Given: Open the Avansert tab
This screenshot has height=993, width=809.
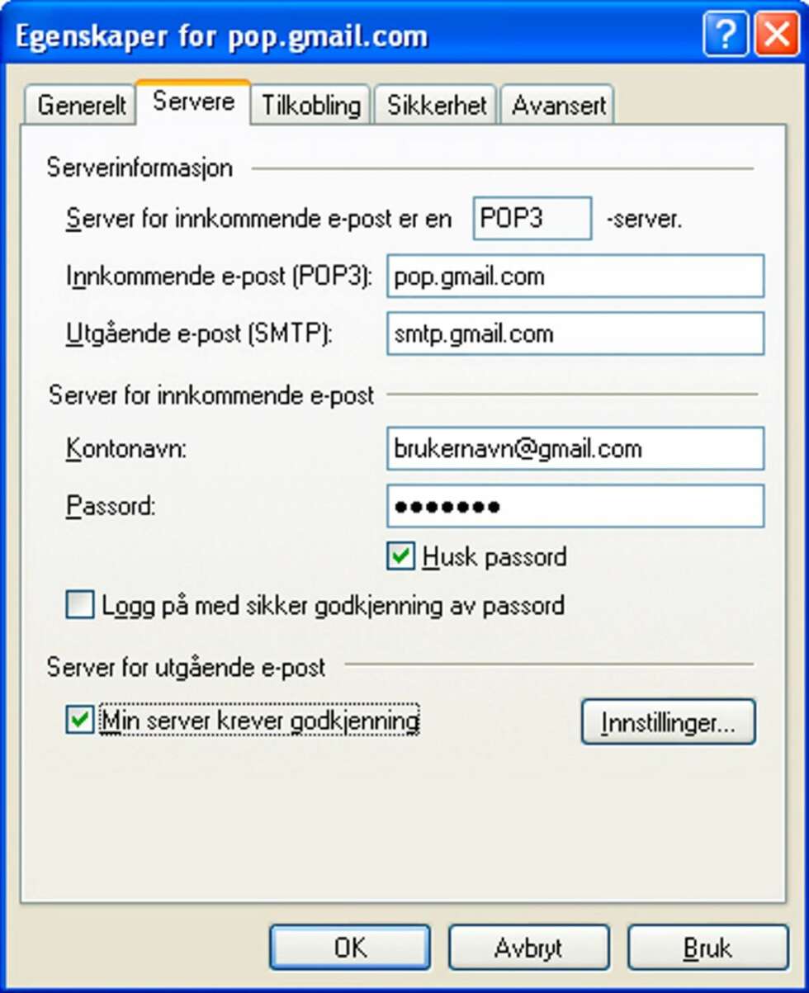Looking at the screenshot, I should click(559, 106).
